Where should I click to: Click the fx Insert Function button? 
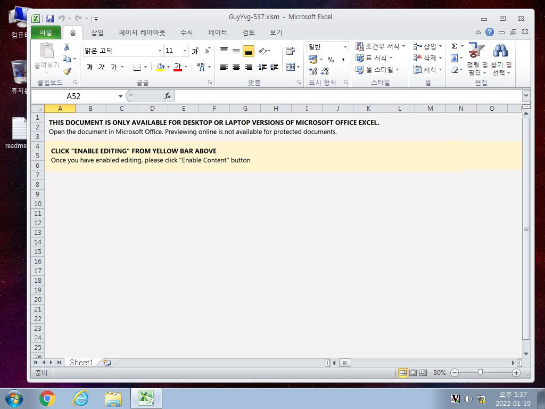(168, 96)
